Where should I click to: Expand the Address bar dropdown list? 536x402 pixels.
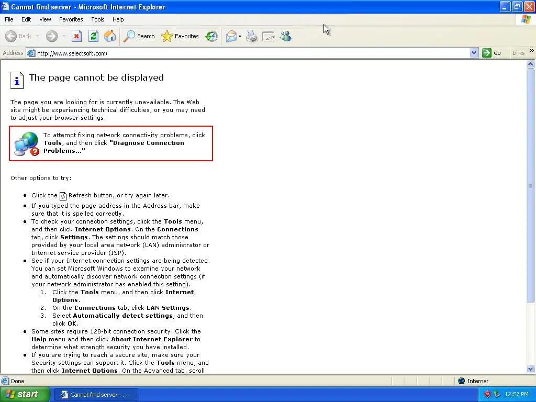474,53
